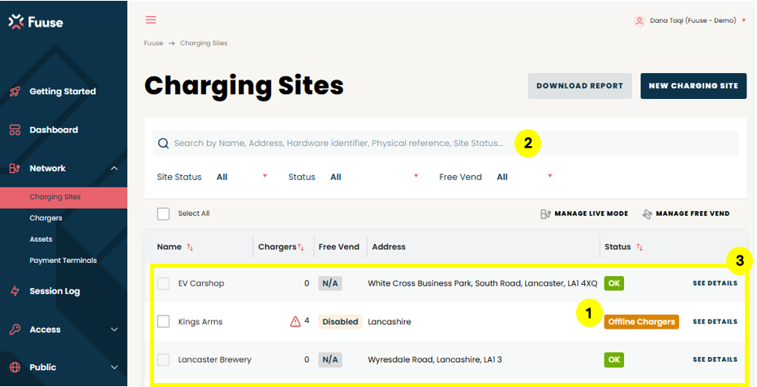
Task: Sort by Status column arrows
Action: (x=639, y=247)
